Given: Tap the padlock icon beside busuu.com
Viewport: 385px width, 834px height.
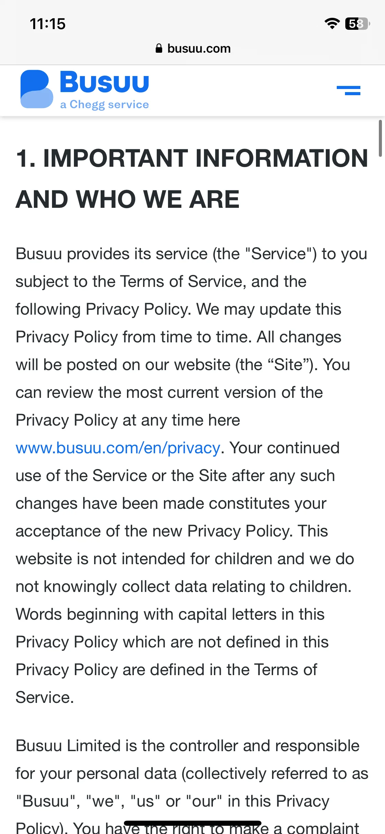Looking at the screenshot, I should (159, 48).
